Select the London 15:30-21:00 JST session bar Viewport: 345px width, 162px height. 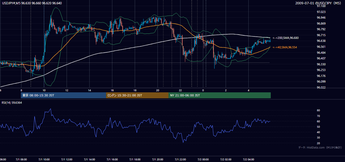coord(137,95)
